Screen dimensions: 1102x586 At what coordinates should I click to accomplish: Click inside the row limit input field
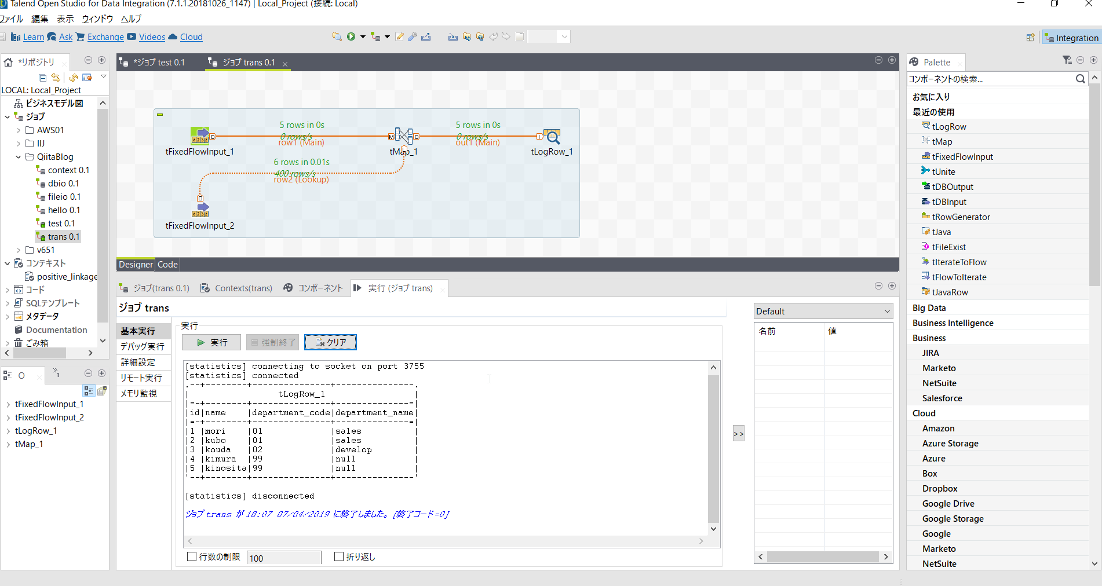tap(283, 557)
